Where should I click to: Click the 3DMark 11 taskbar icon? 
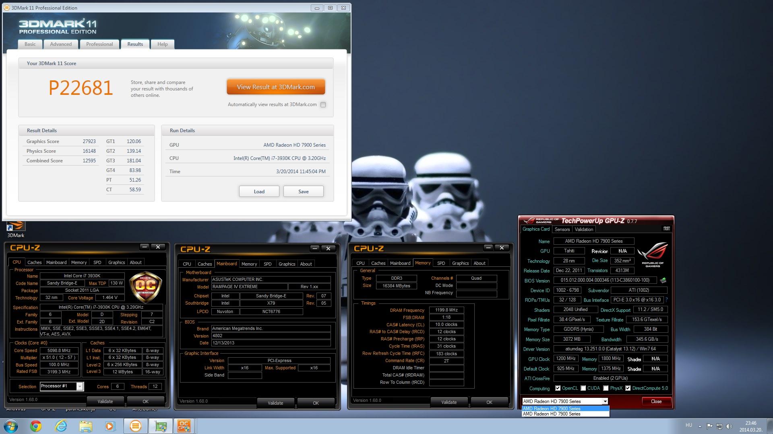click(x=136, y=426)
